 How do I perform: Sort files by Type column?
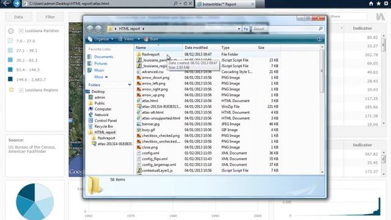point(238,48)
